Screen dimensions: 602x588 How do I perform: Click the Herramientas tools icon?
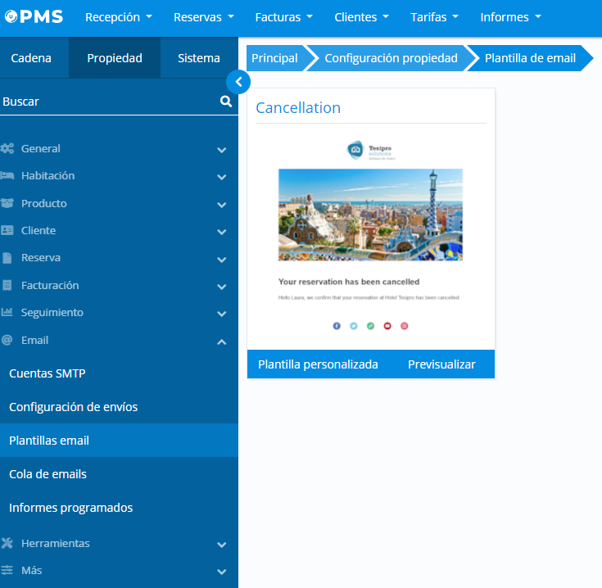(7, 543)
